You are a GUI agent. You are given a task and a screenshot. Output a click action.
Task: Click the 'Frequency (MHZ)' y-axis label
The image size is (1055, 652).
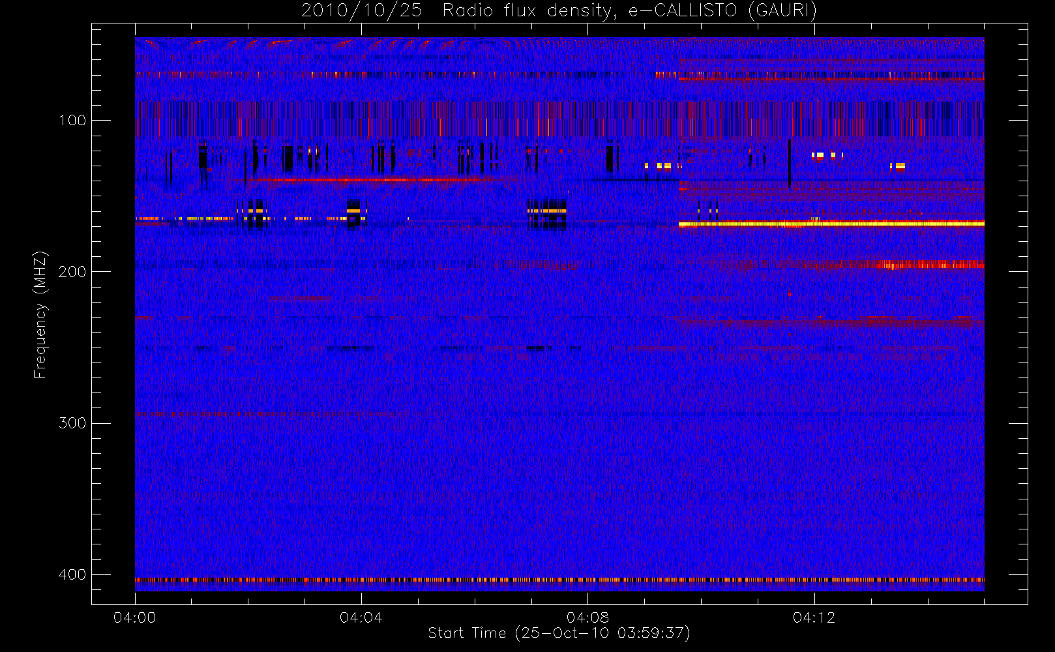pyautogui.click(x=40, y=314)
